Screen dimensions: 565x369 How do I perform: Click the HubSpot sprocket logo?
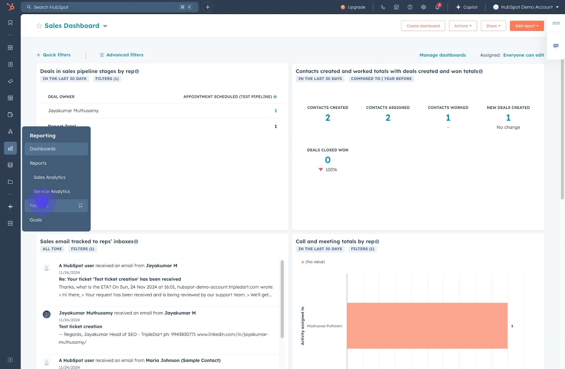[x=11, y=7]
